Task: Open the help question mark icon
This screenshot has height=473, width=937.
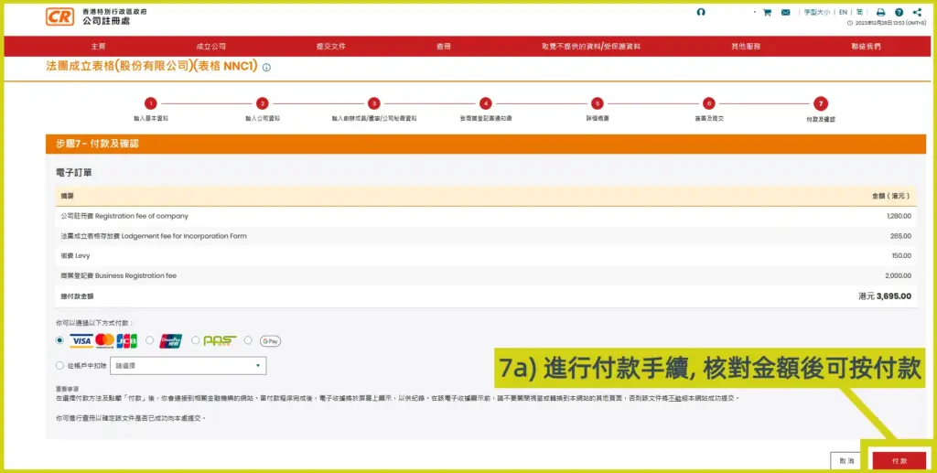Action: [899, 13]
